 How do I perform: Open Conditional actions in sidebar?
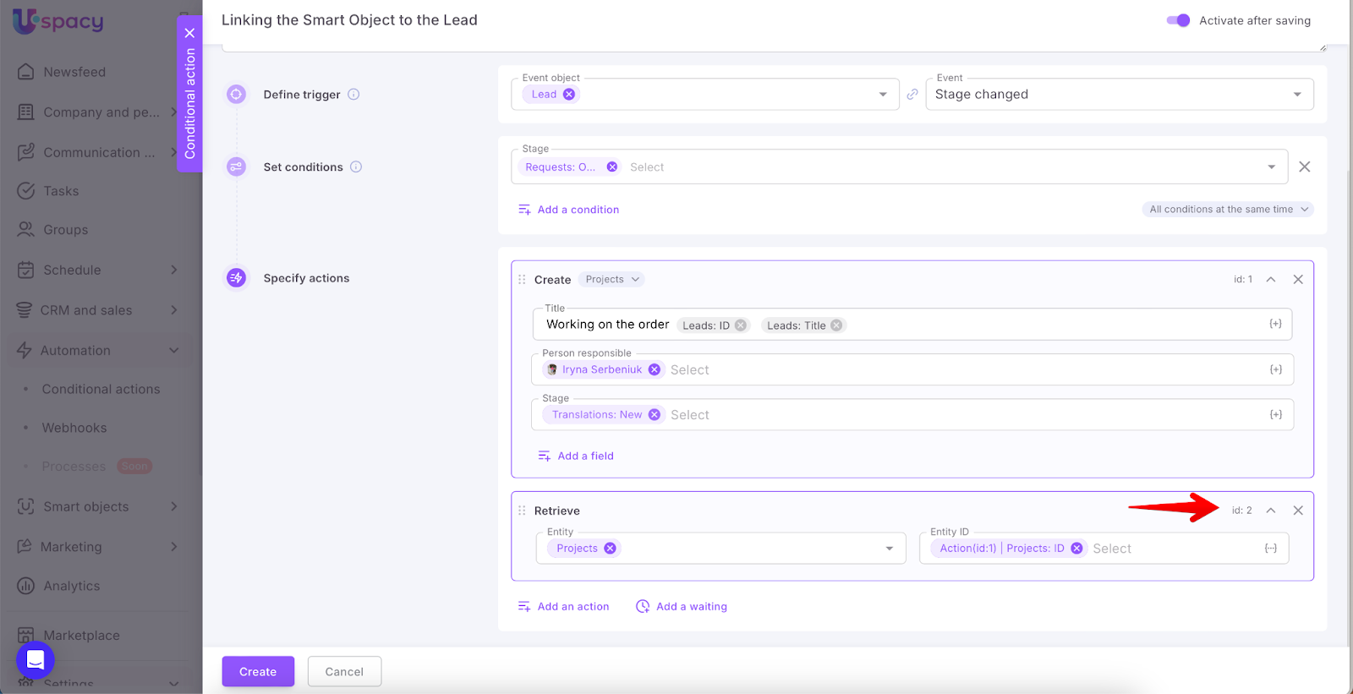click(x=101, y=390)
